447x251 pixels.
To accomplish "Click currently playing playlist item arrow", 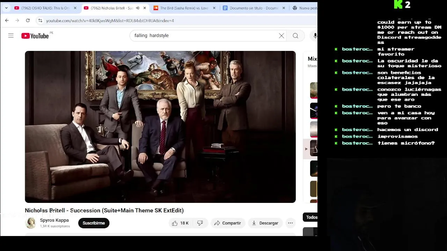I will [x=306, y=149].
